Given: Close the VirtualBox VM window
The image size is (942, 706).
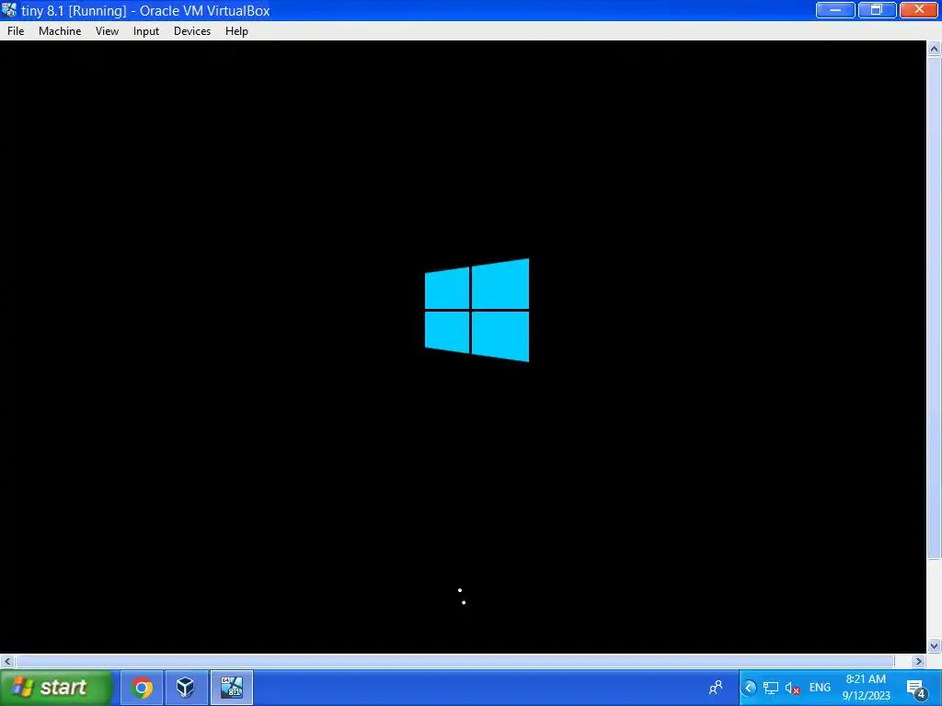Looking at the screenshot, I should click(x=919, y=10).
